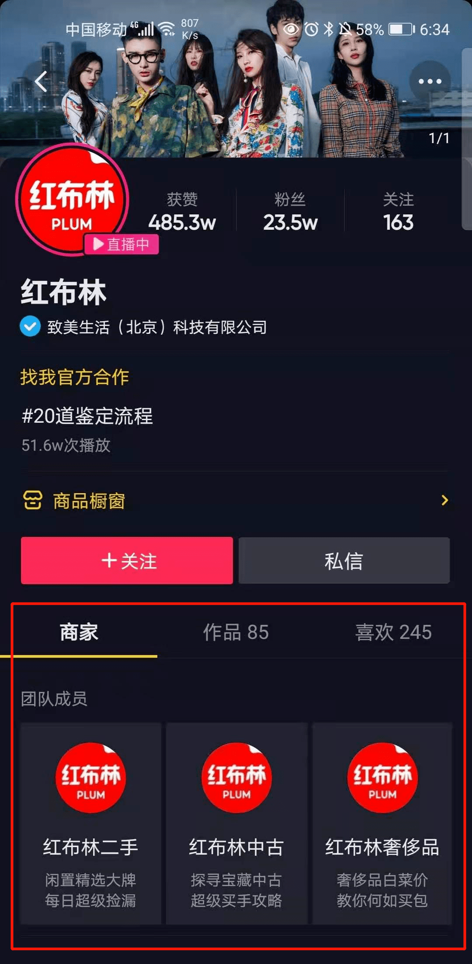This screenshot has height=964, width=472.
Task: Switch to the 喜欢 245 tab
Action: pyautogui.click(x=393, y=632)
